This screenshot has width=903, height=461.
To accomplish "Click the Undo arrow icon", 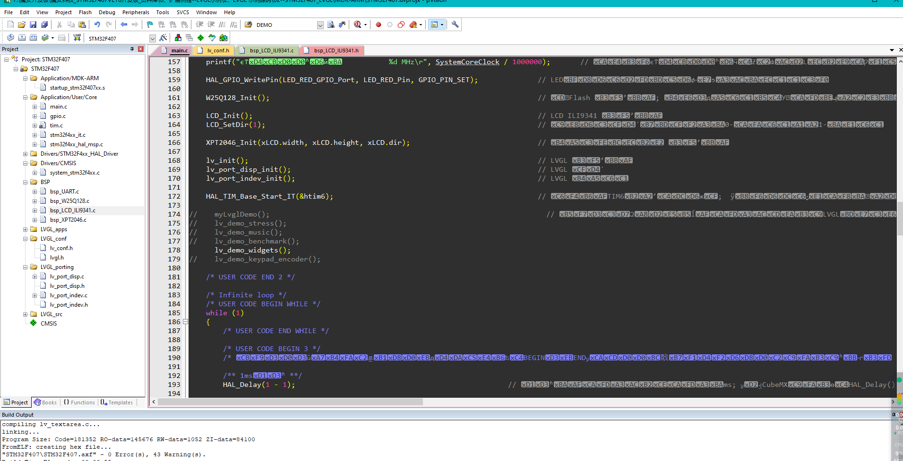I will [x=97, y=25].
